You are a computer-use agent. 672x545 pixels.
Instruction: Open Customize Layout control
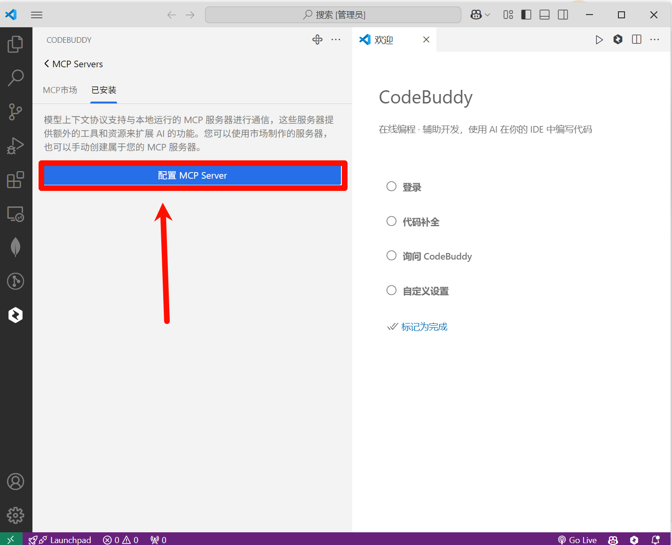(x=508, y=15)
